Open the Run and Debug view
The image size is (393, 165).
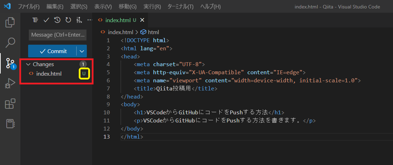[x=10, y=83]
